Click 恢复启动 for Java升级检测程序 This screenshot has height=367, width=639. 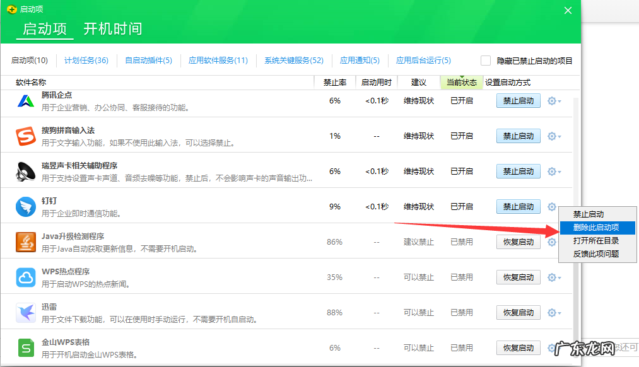coord(518,242)
